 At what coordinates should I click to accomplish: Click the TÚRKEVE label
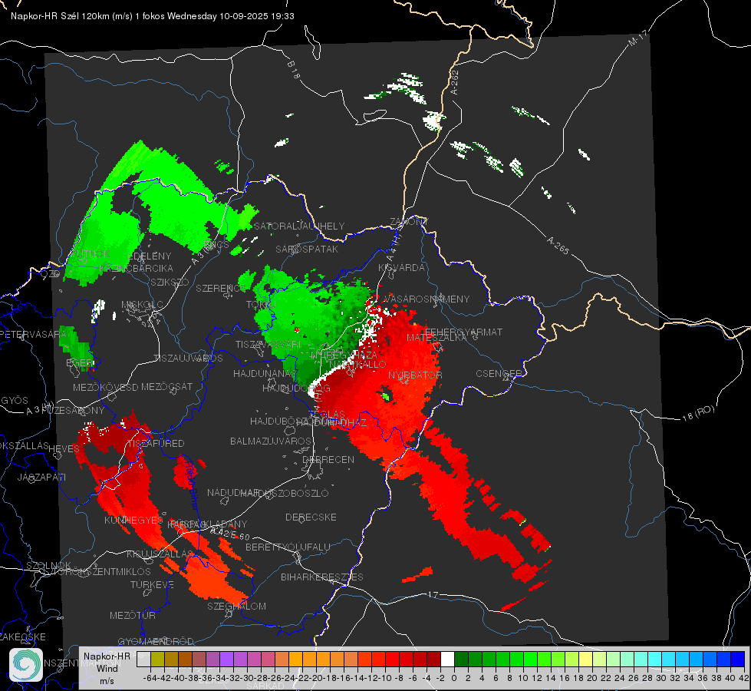click(x=153, y=584)
